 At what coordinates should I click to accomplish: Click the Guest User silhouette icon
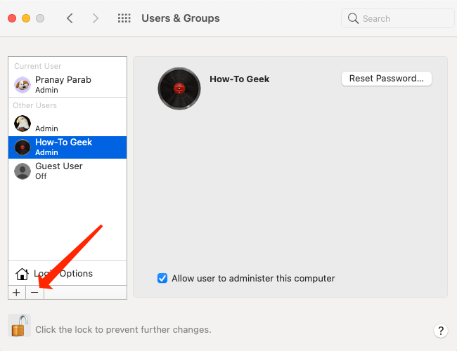pyautogui.click(x=22, y=171)
